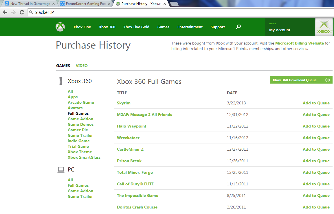Close the Purchase History tab

(165, 4)
